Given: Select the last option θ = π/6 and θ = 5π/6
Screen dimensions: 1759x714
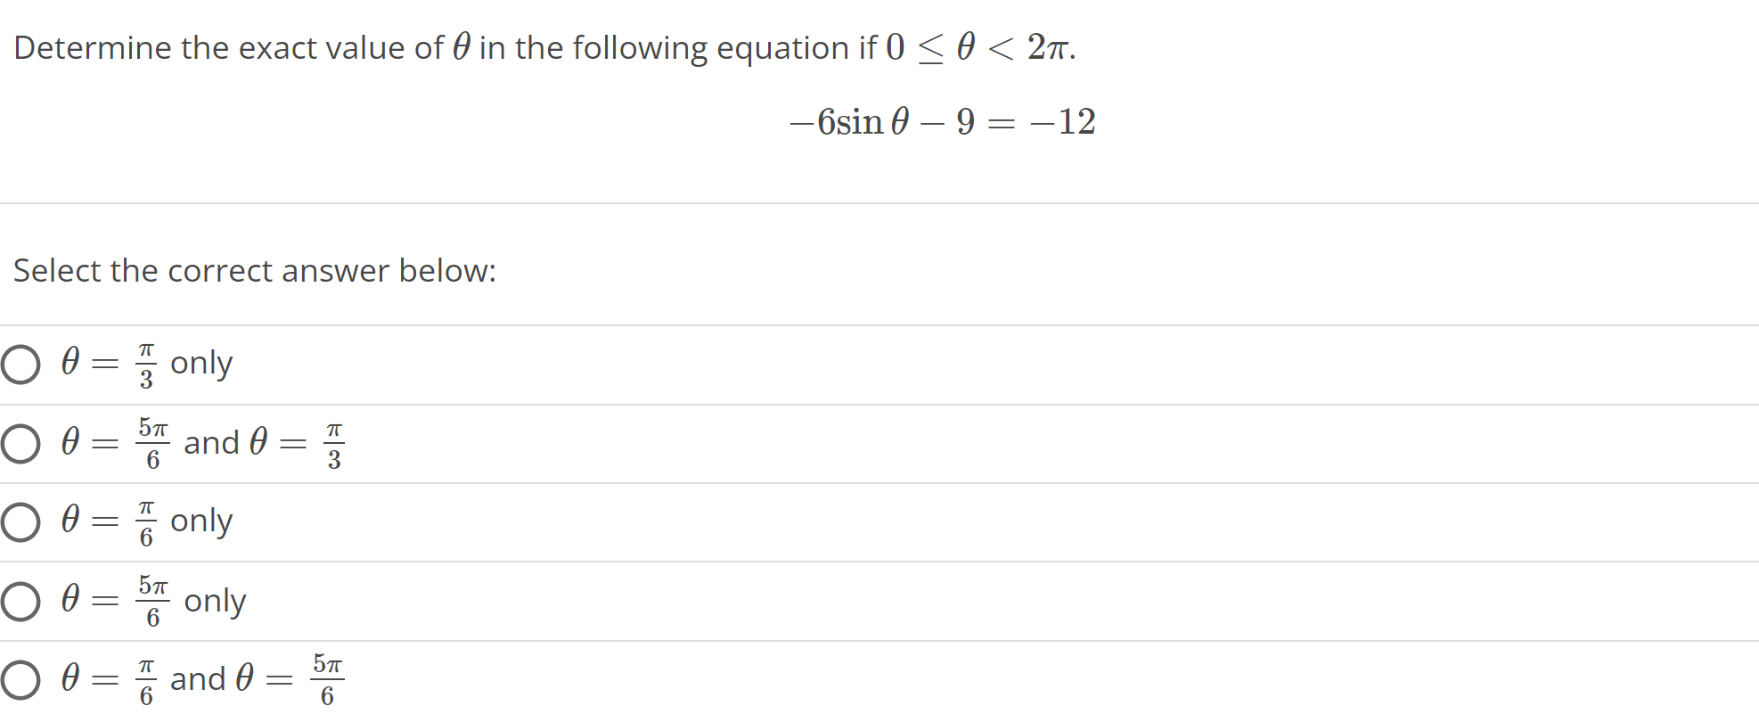Looking at the screenshot, I should coord(20,678).
